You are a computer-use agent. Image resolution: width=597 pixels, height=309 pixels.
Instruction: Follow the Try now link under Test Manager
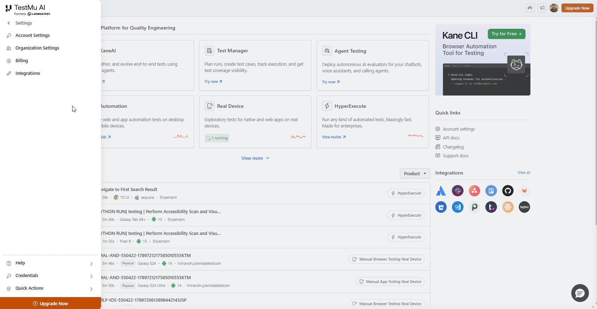(x=213, y=81)
